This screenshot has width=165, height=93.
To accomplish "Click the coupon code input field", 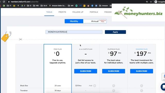I will 74,32.
